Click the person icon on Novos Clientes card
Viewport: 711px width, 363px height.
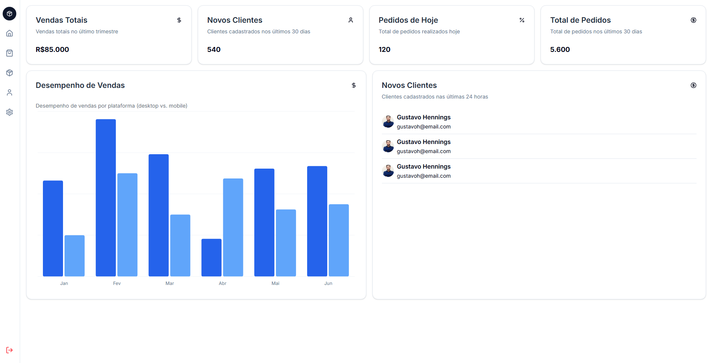pos(350,20)
